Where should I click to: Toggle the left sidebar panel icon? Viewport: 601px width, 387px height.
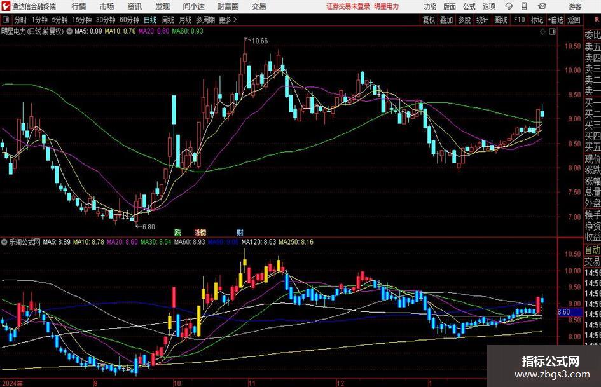[6, 20]
